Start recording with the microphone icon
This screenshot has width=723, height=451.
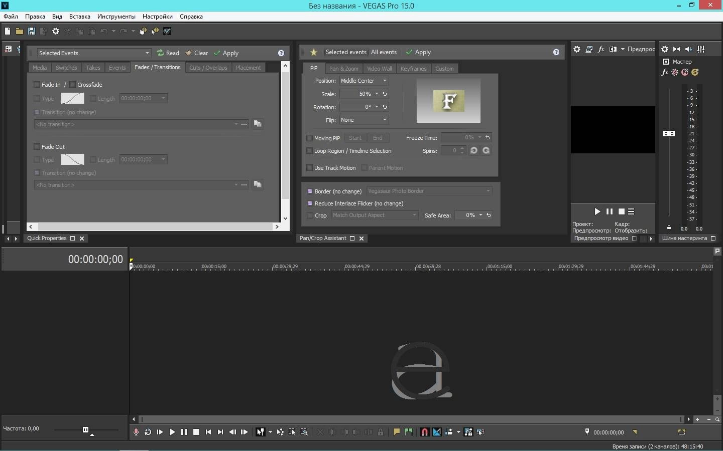coord(136,432)
